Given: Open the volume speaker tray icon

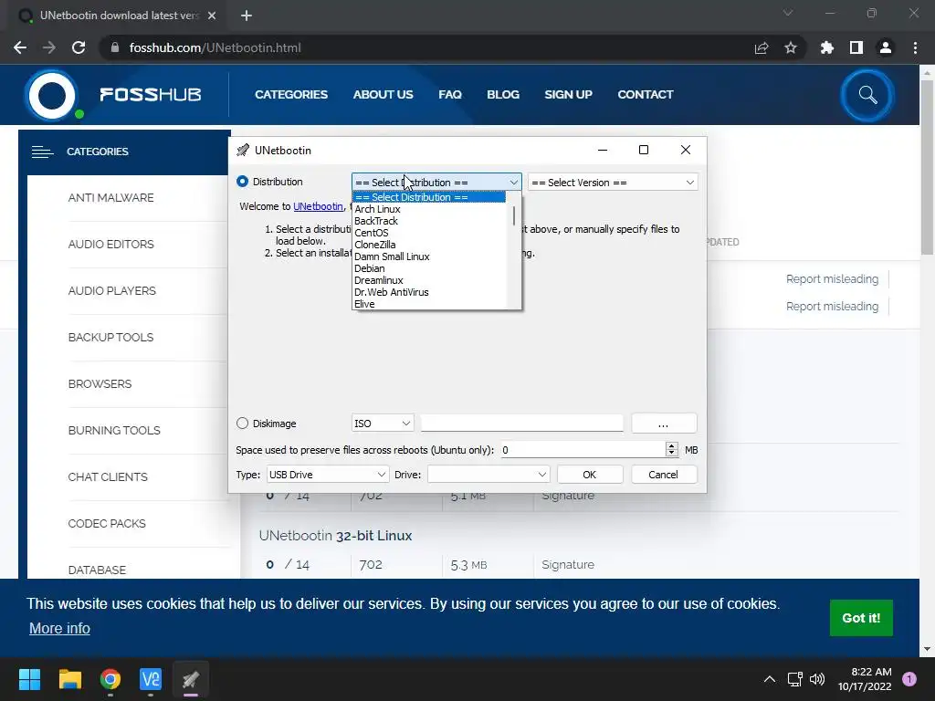Looking at the screenshot, I should pyautogui.click(x=817, y=679).
